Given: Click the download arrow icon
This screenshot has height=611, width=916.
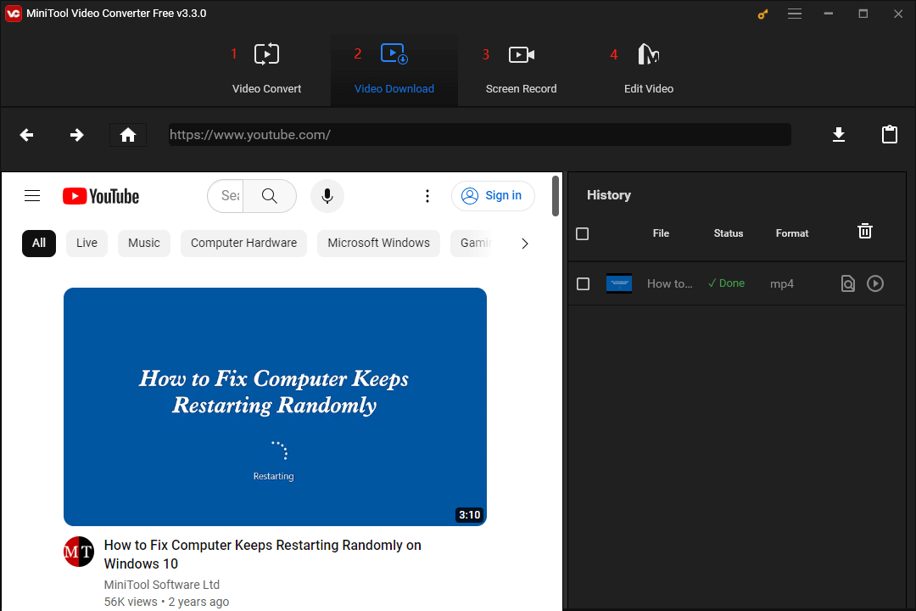Looking at the screenshot, I should click(x=838, y=134).
